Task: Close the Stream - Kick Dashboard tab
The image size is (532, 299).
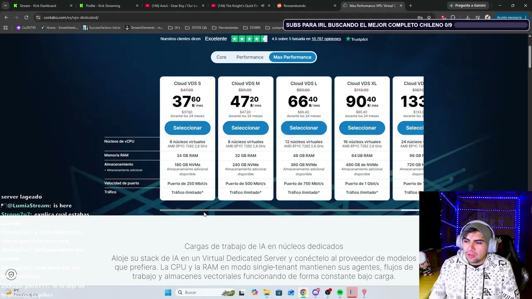Action: tap(71, 6)
